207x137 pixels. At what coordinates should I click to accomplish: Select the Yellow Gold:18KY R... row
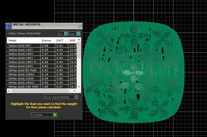(x=42, y=62)
